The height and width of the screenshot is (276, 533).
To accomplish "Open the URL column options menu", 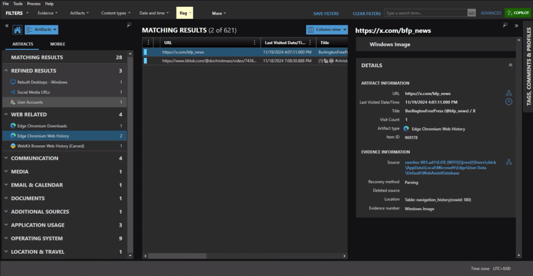I will pos(255,43).
